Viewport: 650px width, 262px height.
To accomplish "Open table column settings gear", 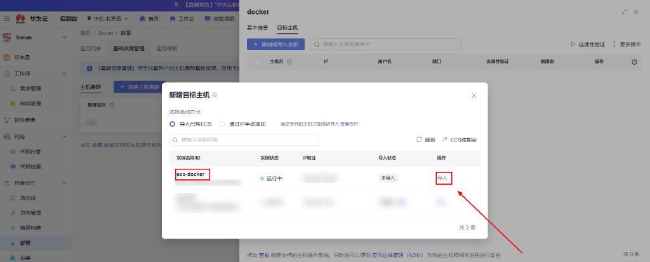I will pyautogui.click(x=634, y=62).
